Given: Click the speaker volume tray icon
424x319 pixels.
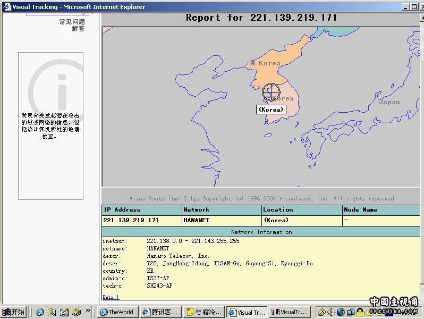Looking at the screenshot, I should [330, 312].
